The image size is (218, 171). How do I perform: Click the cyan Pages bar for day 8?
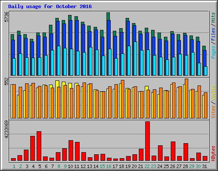(x=59, y=61)
